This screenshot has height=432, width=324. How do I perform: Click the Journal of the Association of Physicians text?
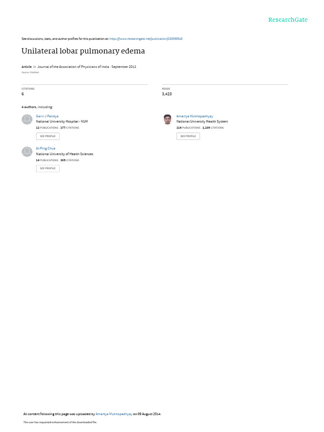tap(73, 67)
